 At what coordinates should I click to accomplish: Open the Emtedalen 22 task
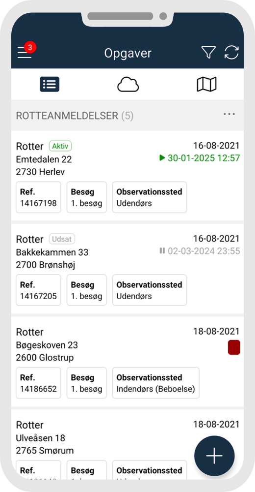(x=127, y=176)
